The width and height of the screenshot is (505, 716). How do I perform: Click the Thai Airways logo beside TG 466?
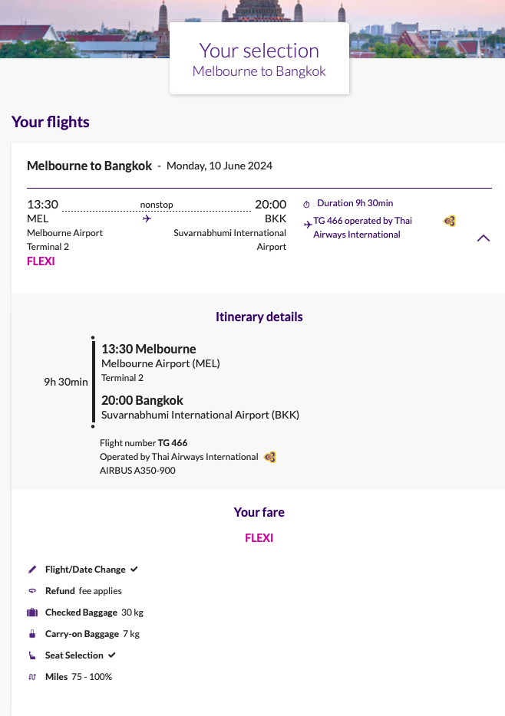pyautogui.click(x=448, y=221)
